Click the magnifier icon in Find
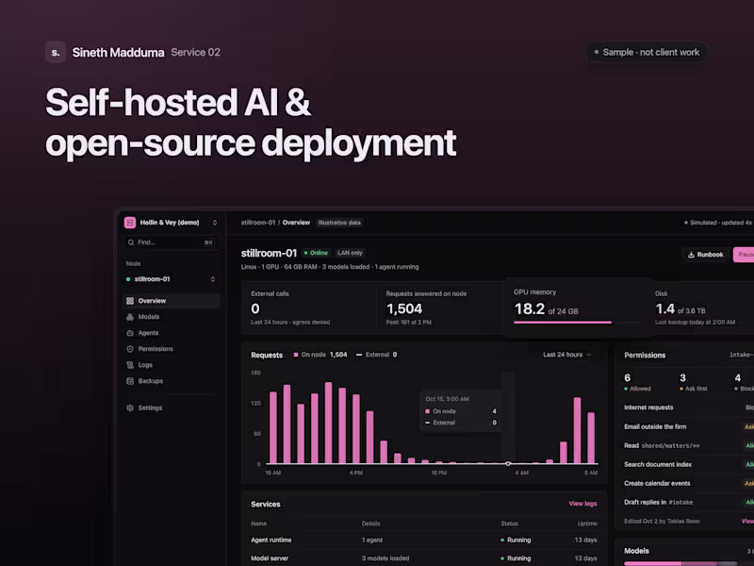 pos(131,242)
